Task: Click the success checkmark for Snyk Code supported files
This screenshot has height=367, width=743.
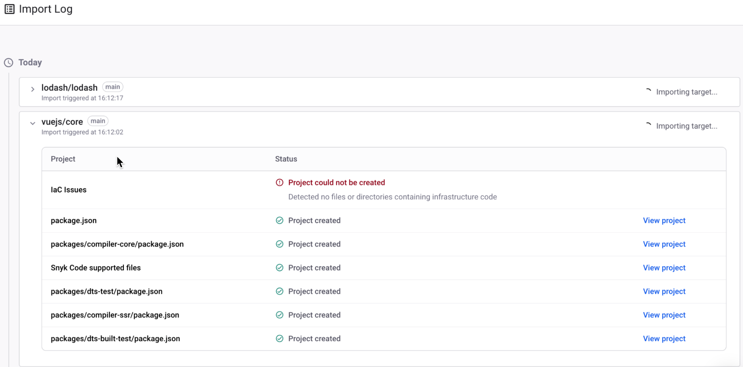Action: pyautogui.click(x=280, y=268)
